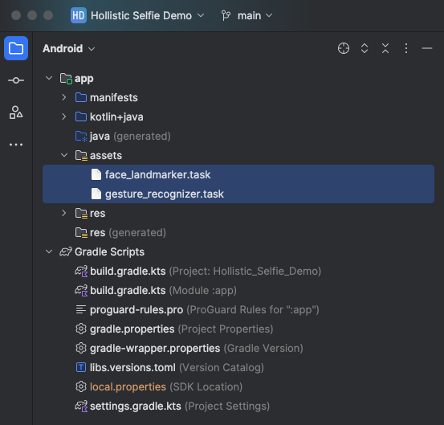Screen dimensions: 444x425
Task: Select libs.versions.toml file name
Action: coord(132,367)
